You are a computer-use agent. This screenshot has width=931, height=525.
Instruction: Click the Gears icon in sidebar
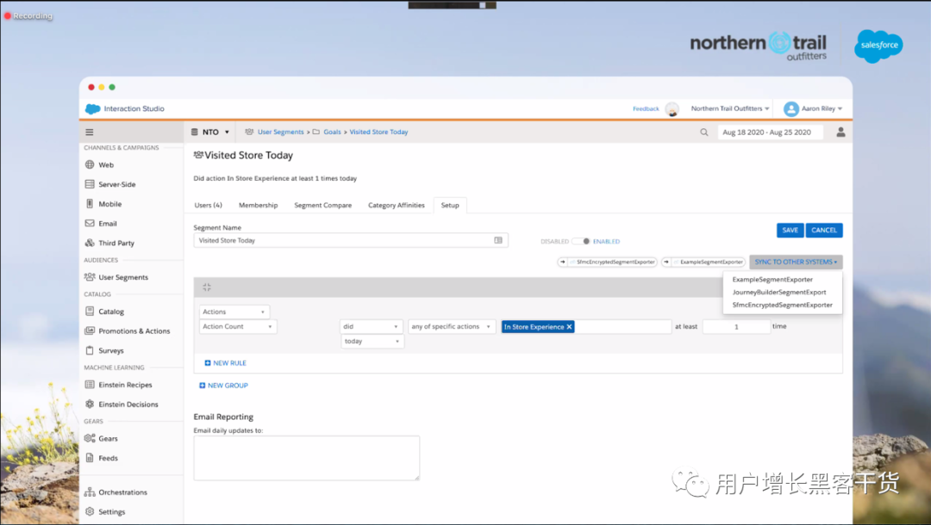90,438
